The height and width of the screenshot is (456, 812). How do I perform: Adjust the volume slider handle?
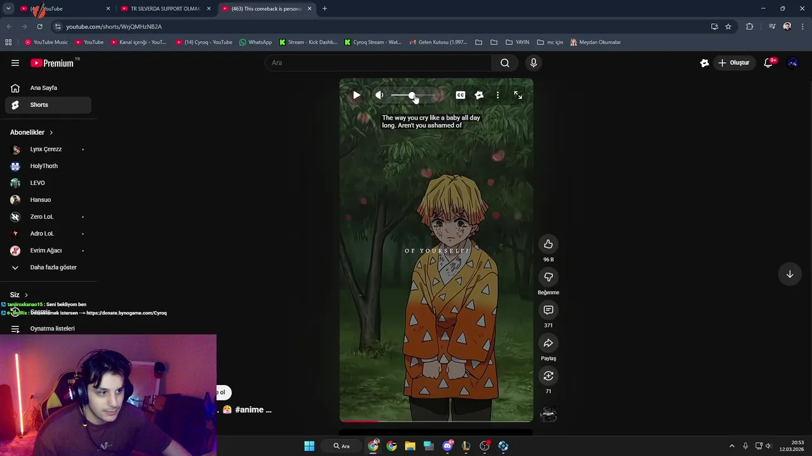(412, 95)
